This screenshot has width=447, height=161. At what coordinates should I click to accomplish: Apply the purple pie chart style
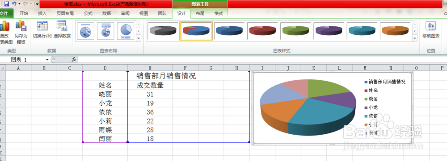(329, 31)
